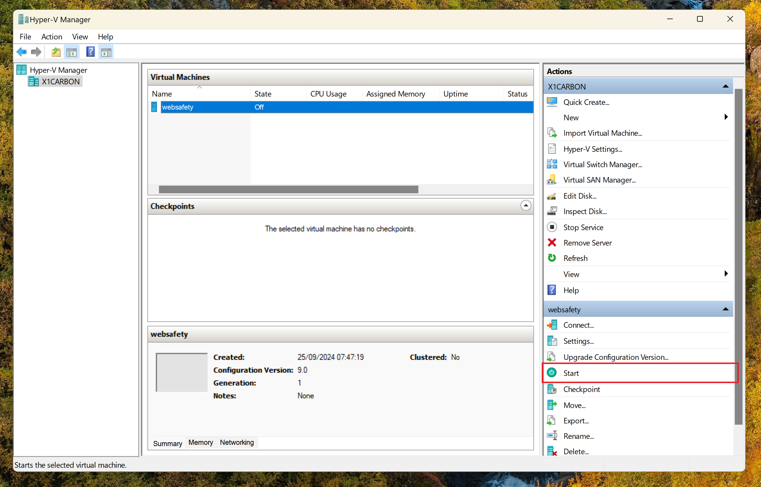Image resolution: width=761 pixels, height=487 pixels.
Task: Click the Export icon for websafety
Action: (x=552, y=420)
